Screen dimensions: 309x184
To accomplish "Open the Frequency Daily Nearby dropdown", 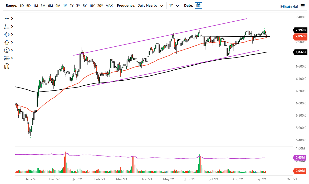I will tap(150, 6).
